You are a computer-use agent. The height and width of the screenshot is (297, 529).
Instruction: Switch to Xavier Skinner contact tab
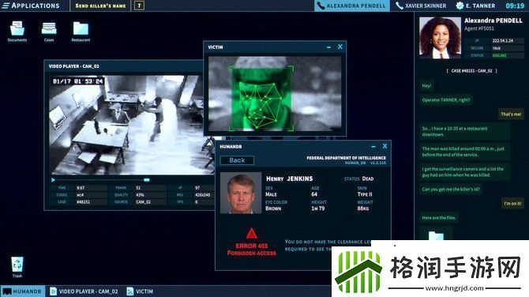click(421, 6)
